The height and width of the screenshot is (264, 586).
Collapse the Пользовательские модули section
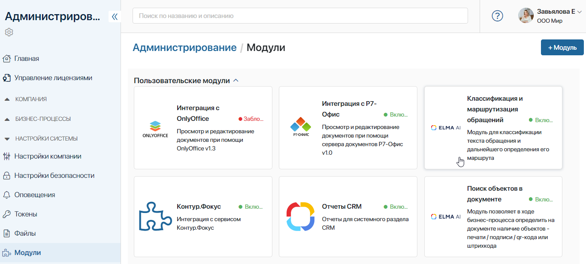[x=235, y=80]
